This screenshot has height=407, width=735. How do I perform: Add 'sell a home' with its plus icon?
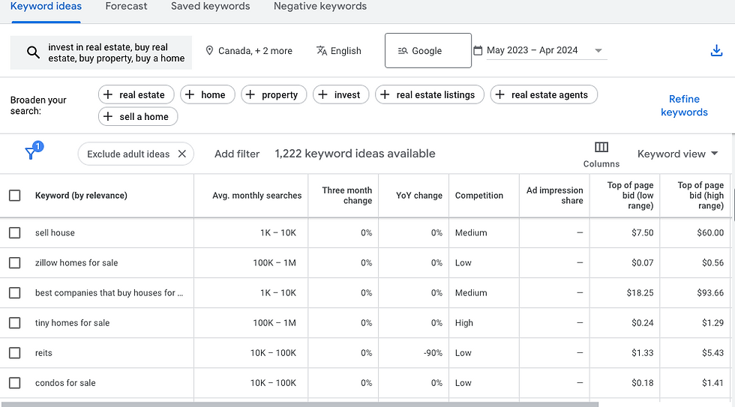[x=108, y=117]
